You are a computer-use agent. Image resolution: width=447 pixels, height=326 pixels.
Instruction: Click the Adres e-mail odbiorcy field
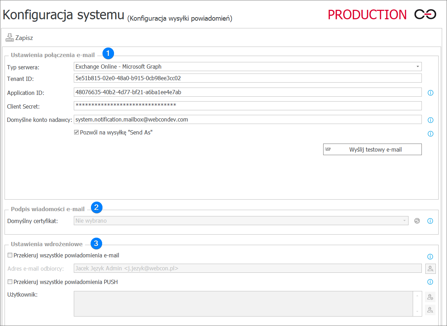[248, 268]
